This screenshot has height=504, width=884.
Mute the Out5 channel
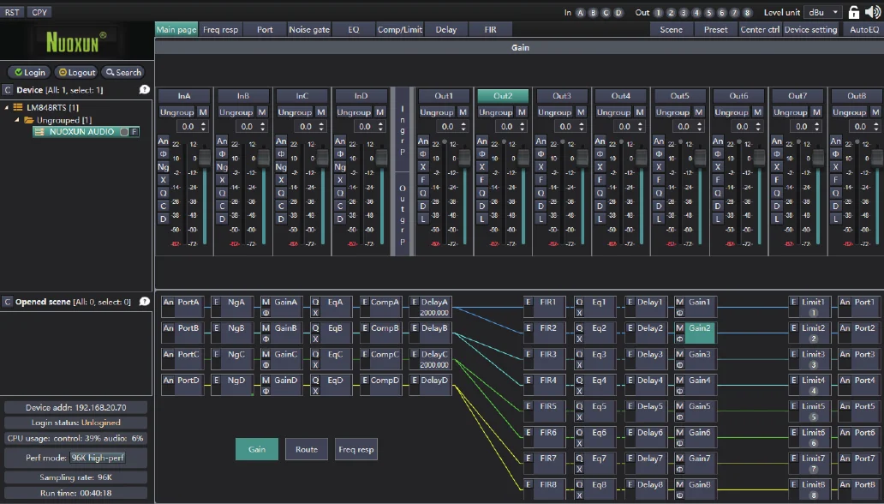tap(698, 112)
